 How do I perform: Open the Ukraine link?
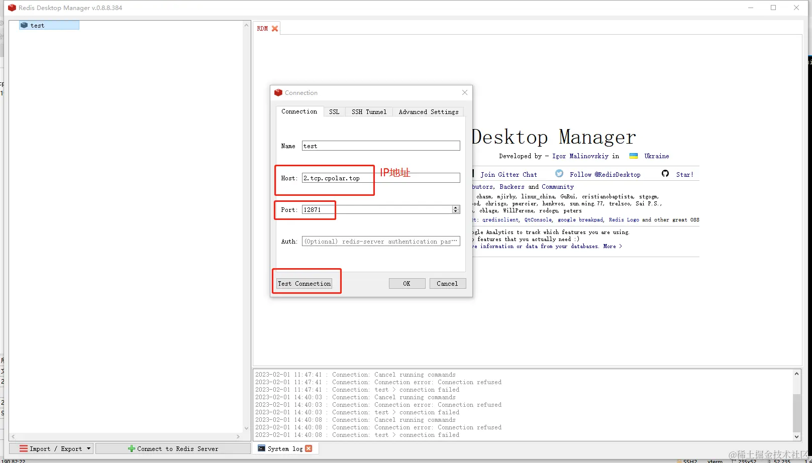[x=657, y=156]
